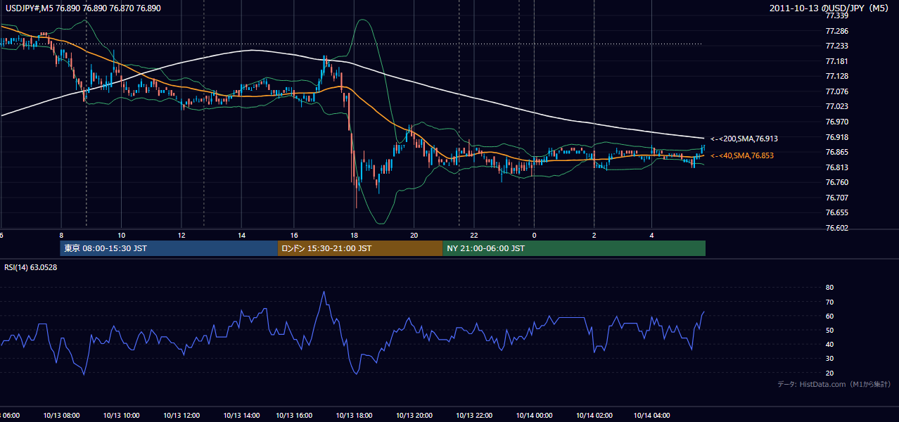Click hour marker 18 under price chart
899x422 pixels.
tap(354, 235)
